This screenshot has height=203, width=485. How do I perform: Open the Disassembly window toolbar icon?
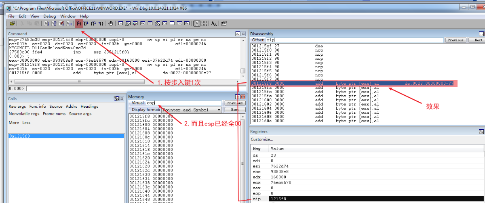pos(164,23)
